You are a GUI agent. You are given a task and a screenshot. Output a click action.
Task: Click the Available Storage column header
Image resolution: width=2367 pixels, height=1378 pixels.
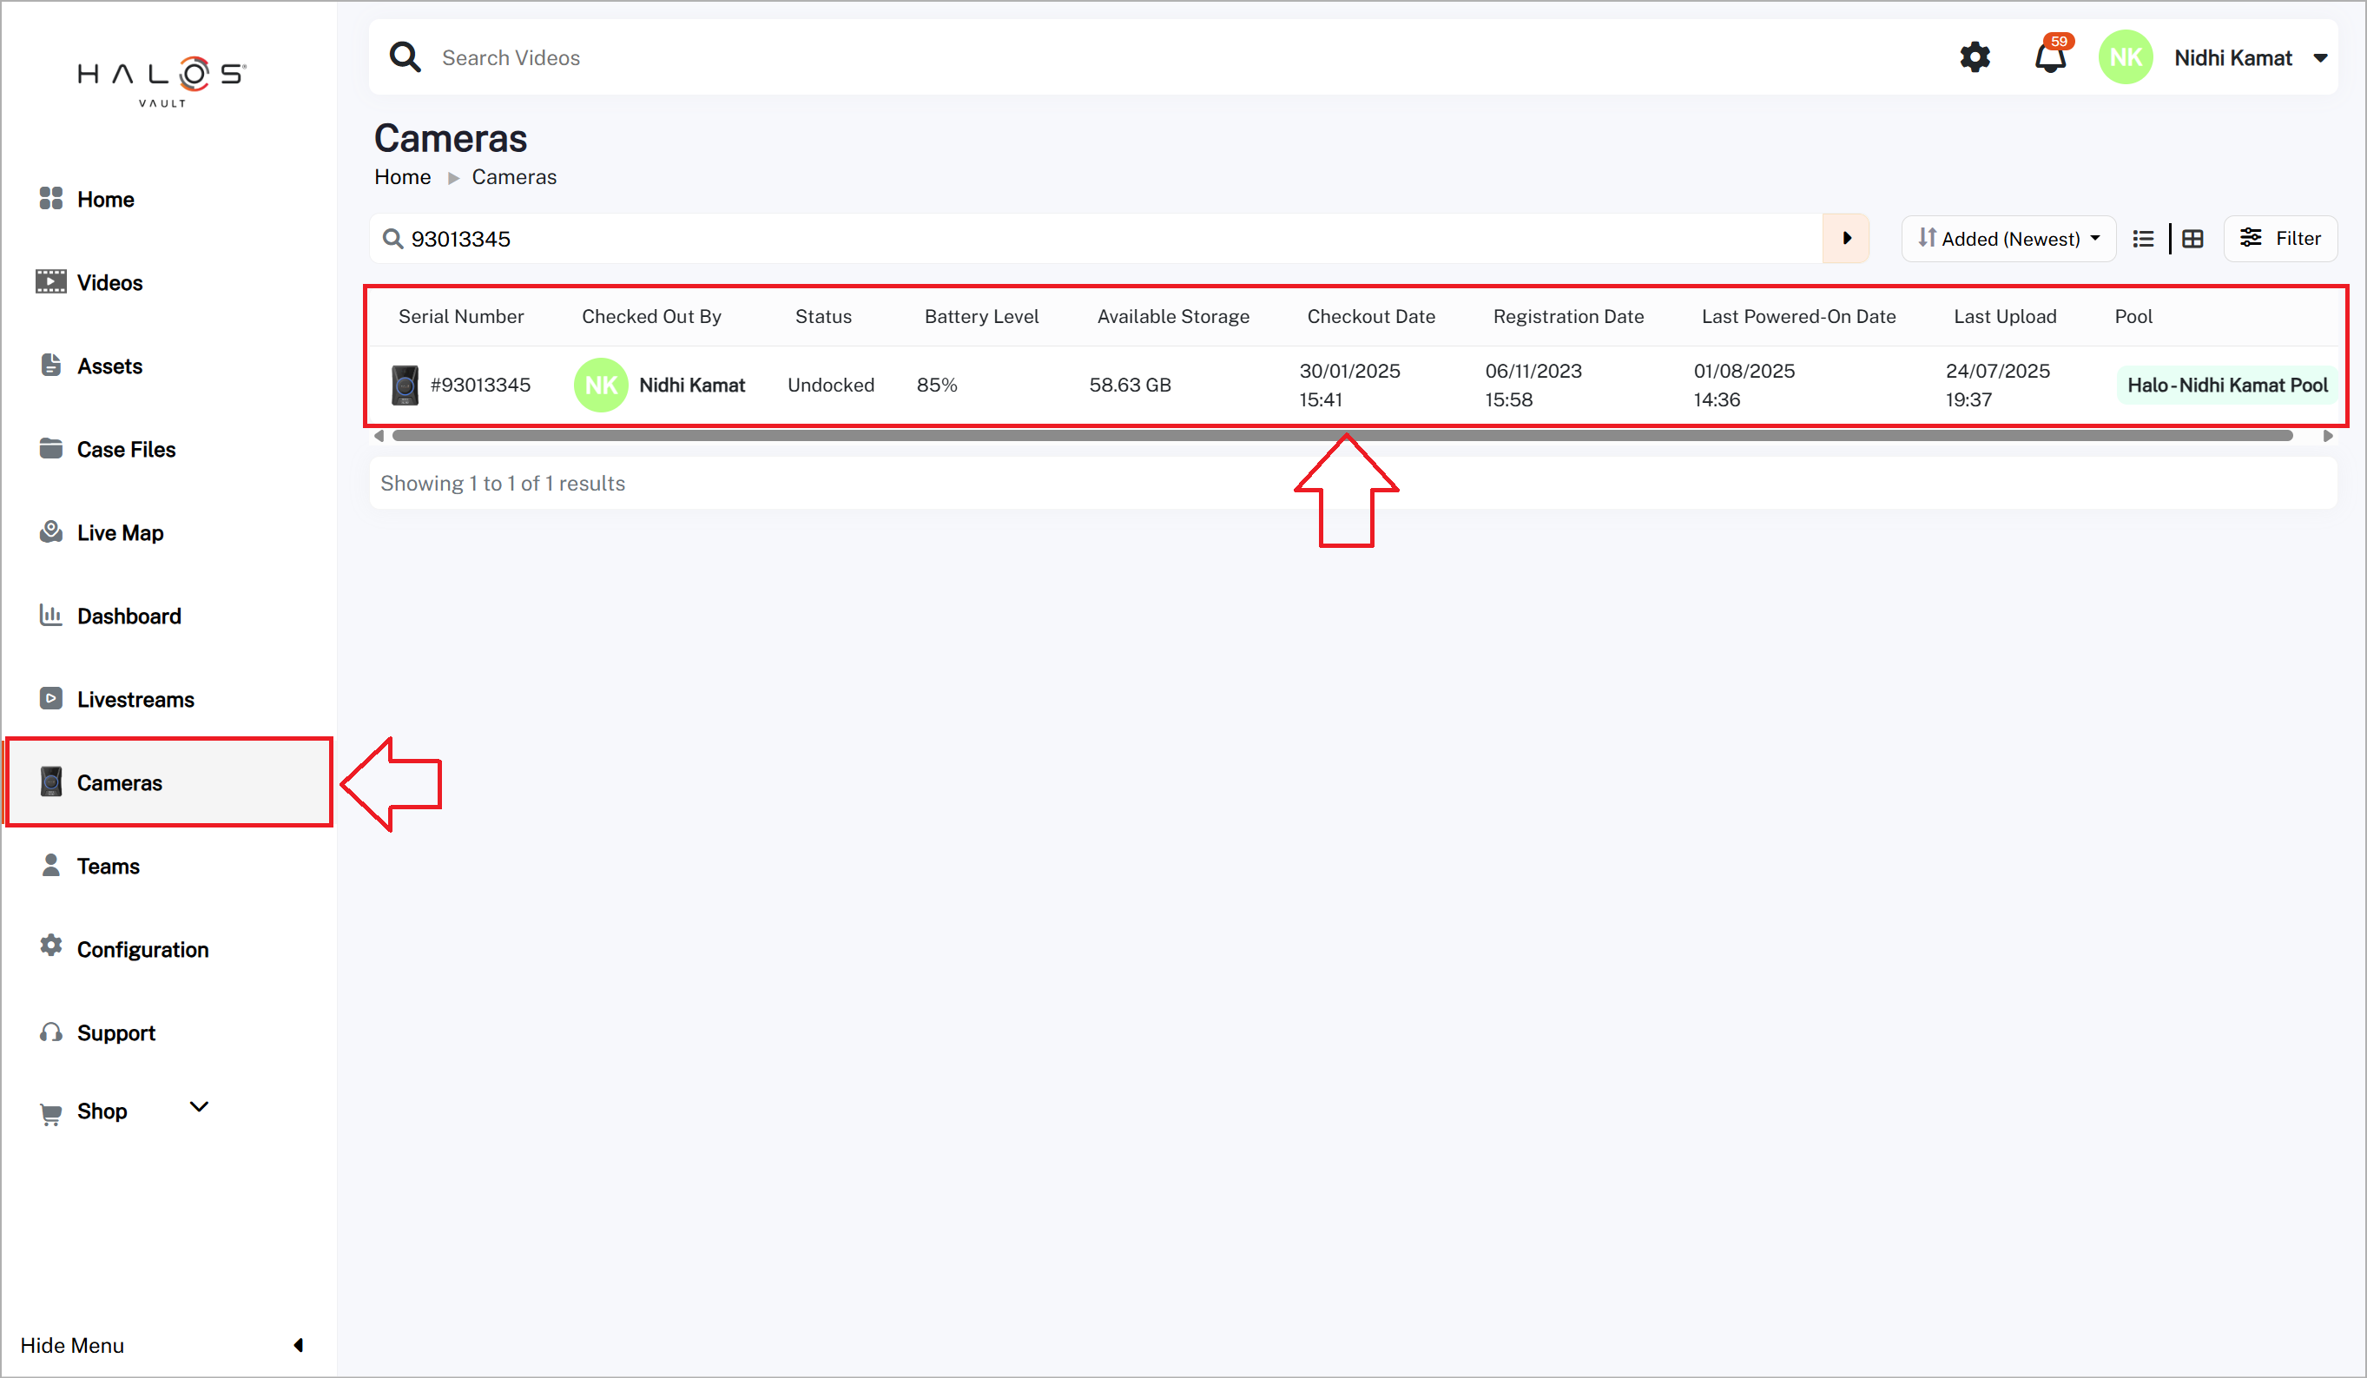[x=1173, y=317]
